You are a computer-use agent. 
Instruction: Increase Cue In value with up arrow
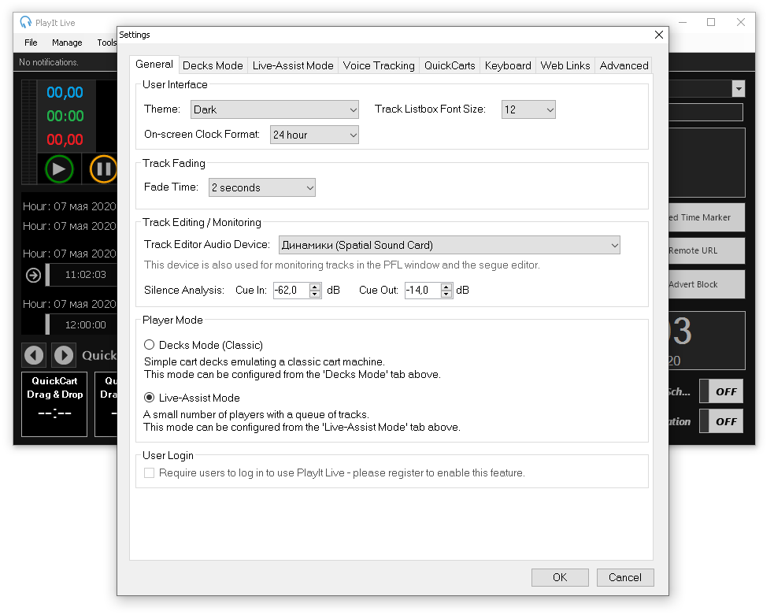(x=315, y=287)
